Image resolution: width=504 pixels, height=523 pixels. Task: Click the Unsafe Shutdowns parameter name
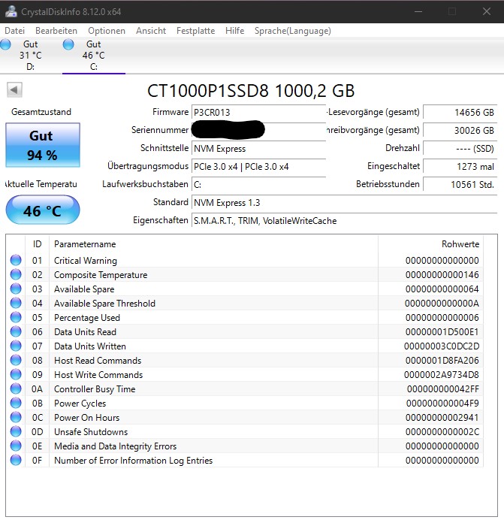(x=91, y=432)
